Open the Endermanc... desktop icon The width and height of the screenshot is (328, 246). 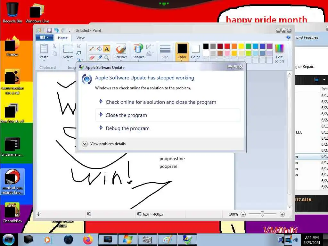[x=12, y=147]
